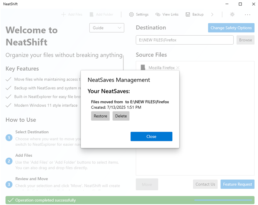Click the Operation completed successfully status message
This screenshot has height=205, width=258.
coord(45,200)
